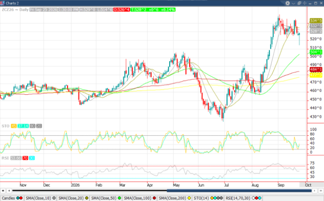This screenshot has height=201, width=324.
Task: Click the olive SMA 20 color dot
Action: pos(86,198)
